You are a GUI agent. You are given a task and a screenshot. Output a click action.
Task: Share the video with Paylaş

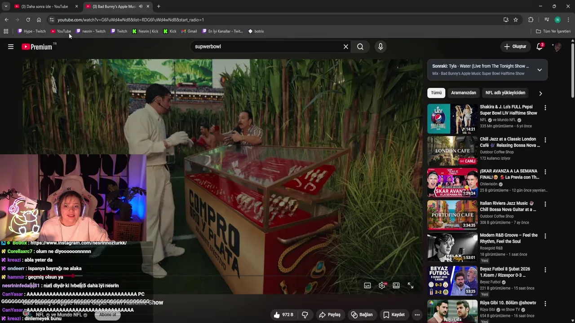tap(330, 315)
